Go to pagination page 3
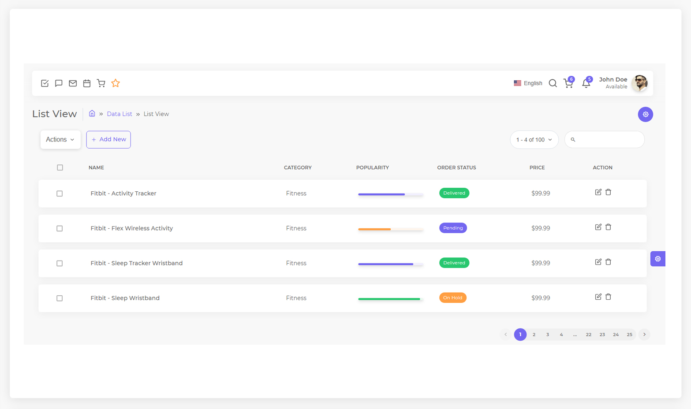This screenshot has height=409, width=691. click(548, 335)
